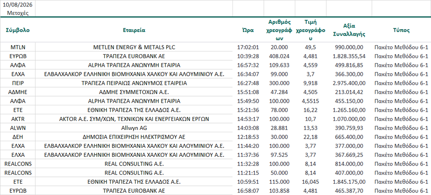Select price 22,18
The height and width of the screenshot is (195, 431).
click(310, 136)
